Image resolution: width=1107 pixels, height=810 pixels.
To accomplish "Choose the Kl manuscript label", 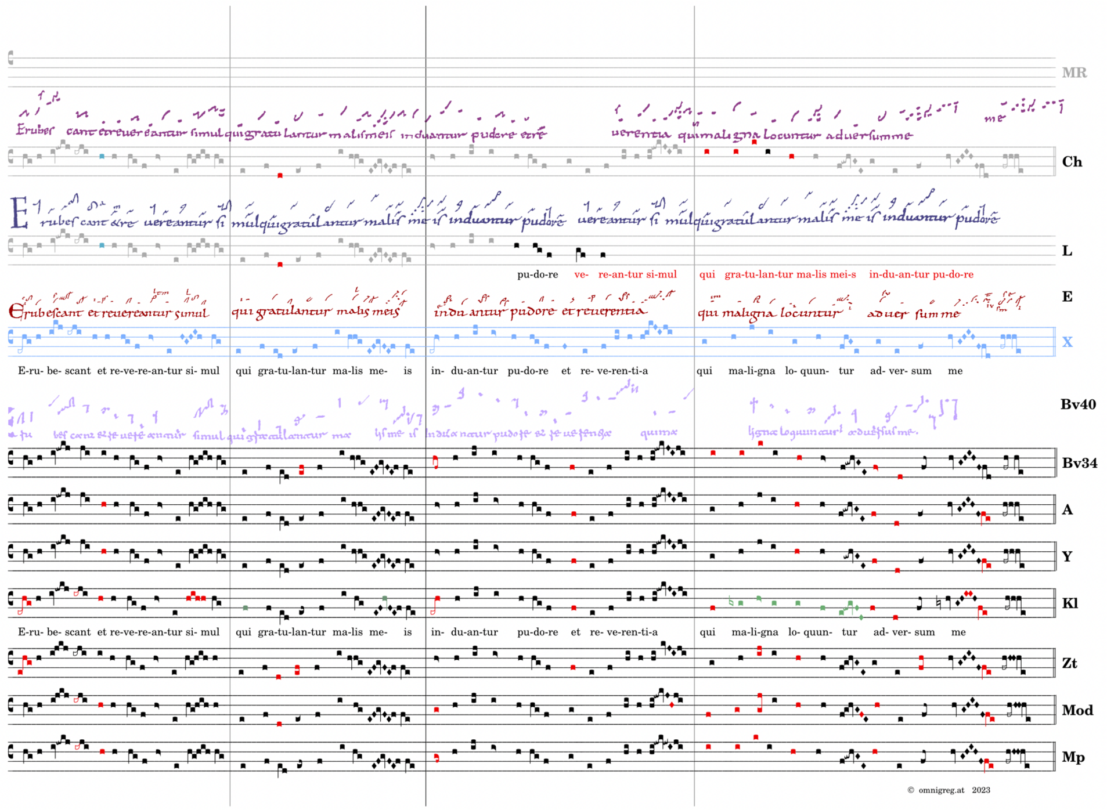I will 1070,603.
